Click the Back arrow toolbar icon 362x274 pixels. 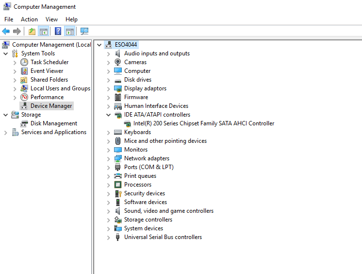click(x=6, y=31)
